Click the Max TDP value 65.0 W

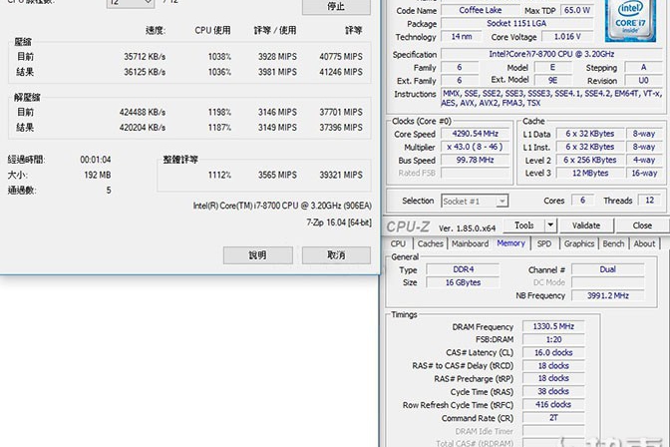(x=576, y=10)
